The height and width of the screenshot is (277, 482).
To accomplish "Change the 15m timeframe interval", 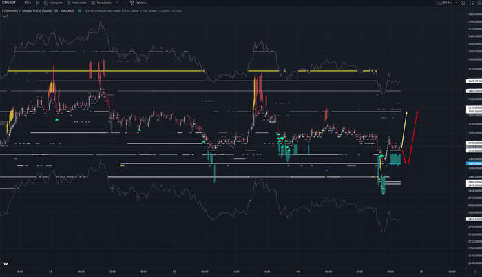I will click(28, 3).
